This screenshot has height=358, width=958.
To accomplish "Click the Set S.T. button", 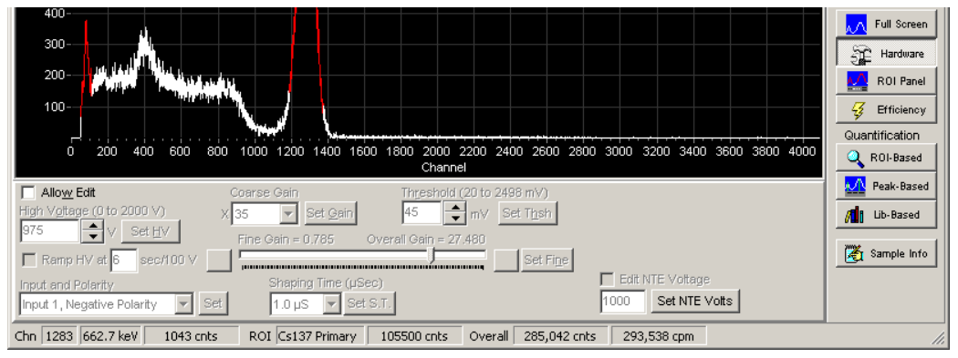I will click(x=369, y=303).
